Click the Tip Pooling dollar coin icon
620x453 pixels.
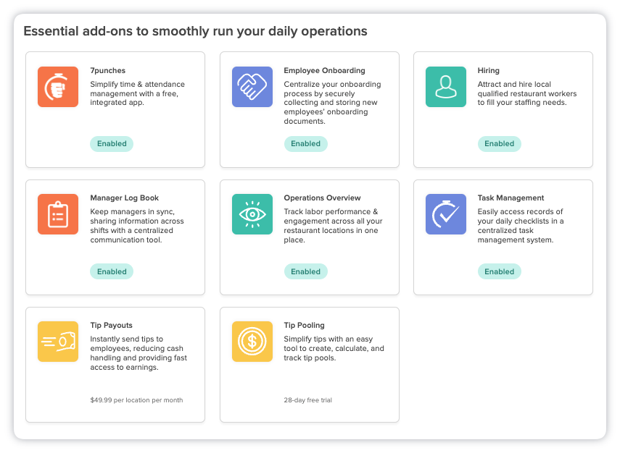point(252,342)
